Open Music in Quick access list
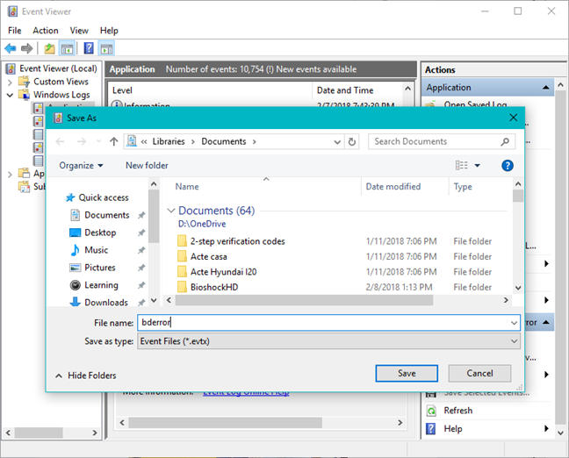This screenshot has width=569, height=458. (89, 250)
